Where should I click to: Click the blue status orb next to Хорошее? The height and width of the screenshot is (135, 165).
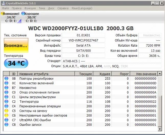[x=23, y=13]
